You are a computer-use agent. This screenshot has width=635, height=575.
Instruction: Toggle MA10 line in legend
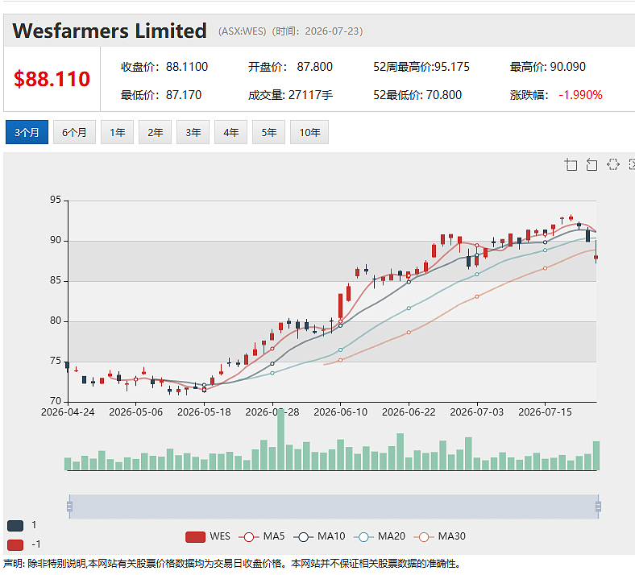coord(303,537)
